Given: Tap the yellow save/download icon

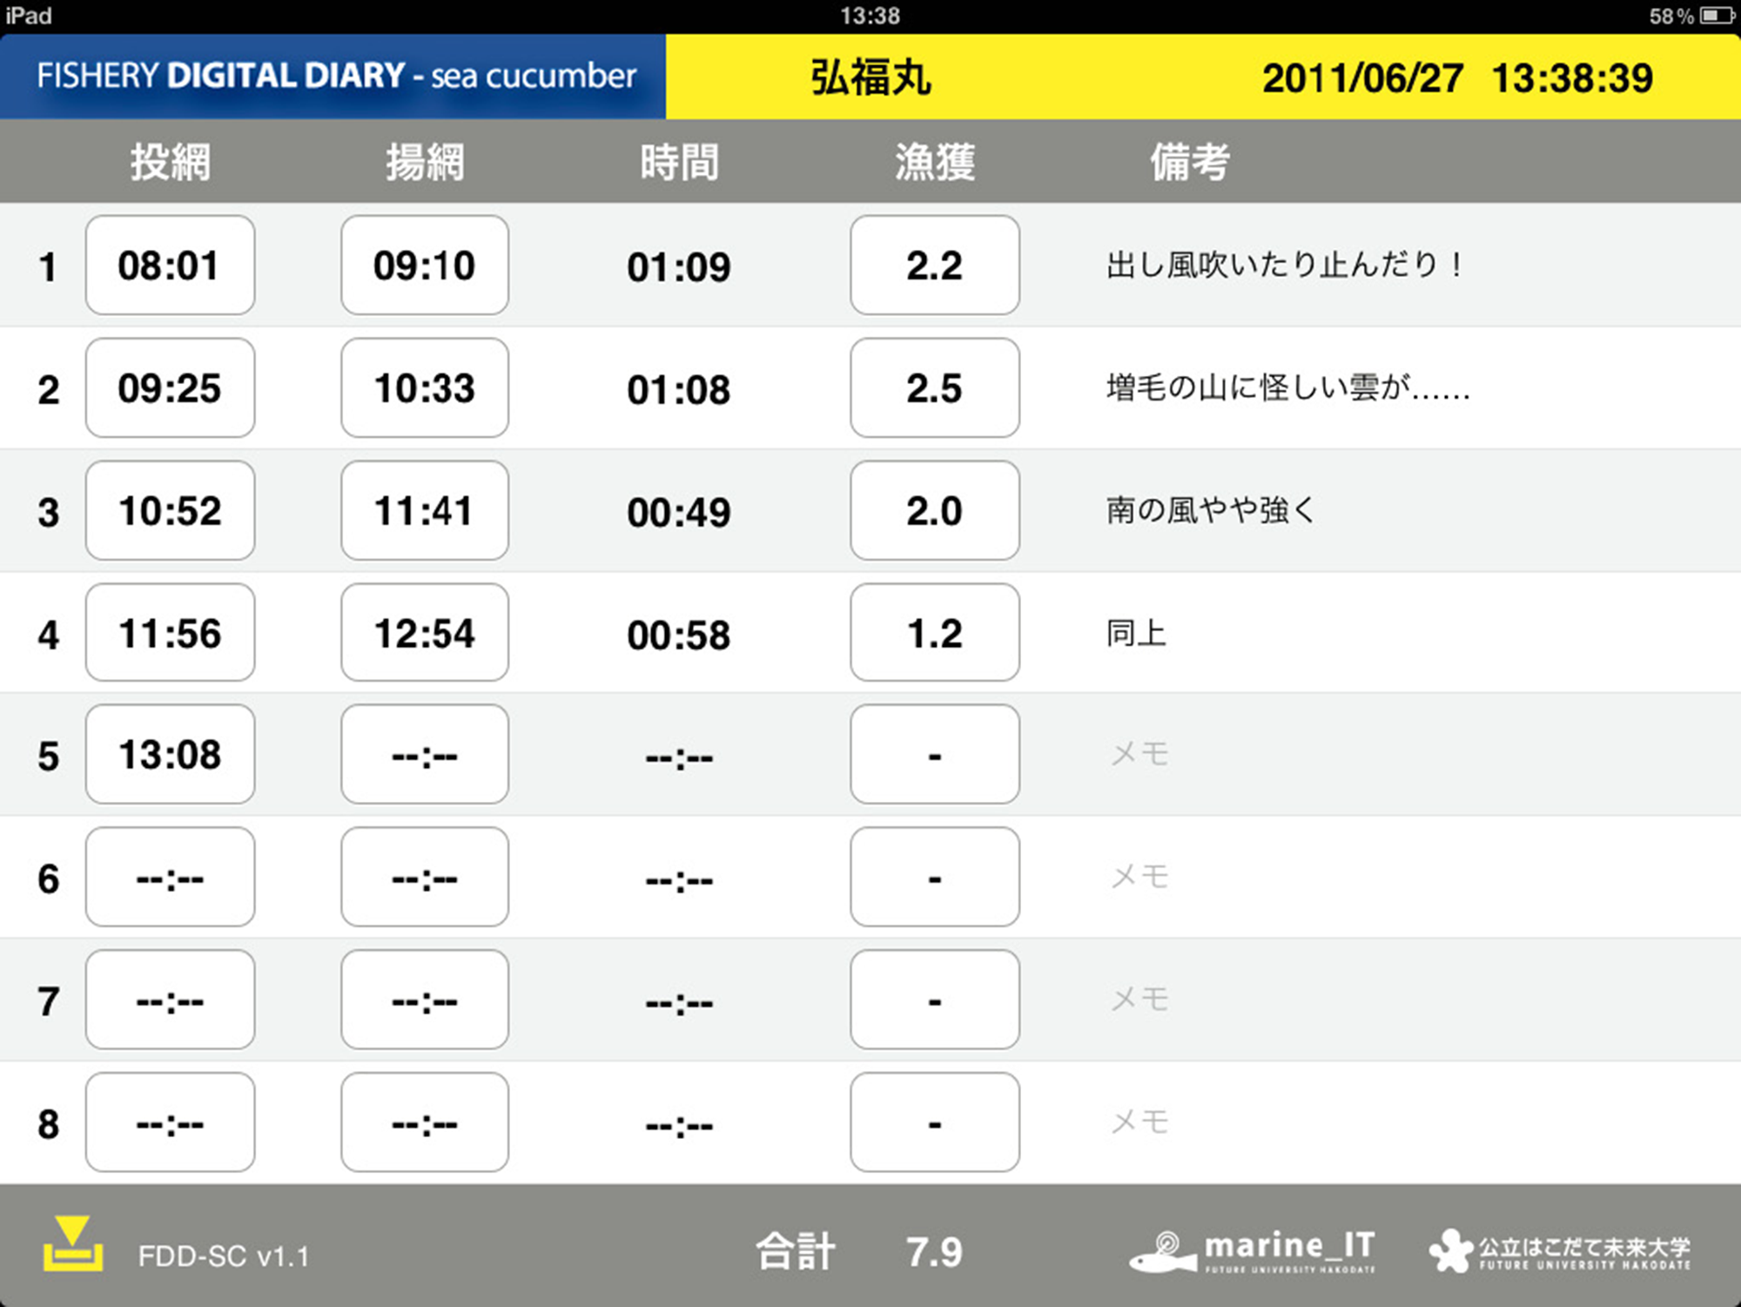Looking at the screenshot, I should [x=73, y=1244].
